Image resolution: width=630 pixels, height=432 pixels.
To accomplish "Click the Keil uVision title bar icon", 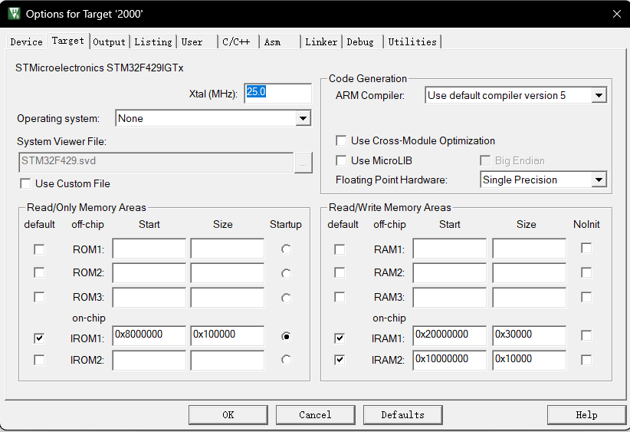I will coord(14,13).
